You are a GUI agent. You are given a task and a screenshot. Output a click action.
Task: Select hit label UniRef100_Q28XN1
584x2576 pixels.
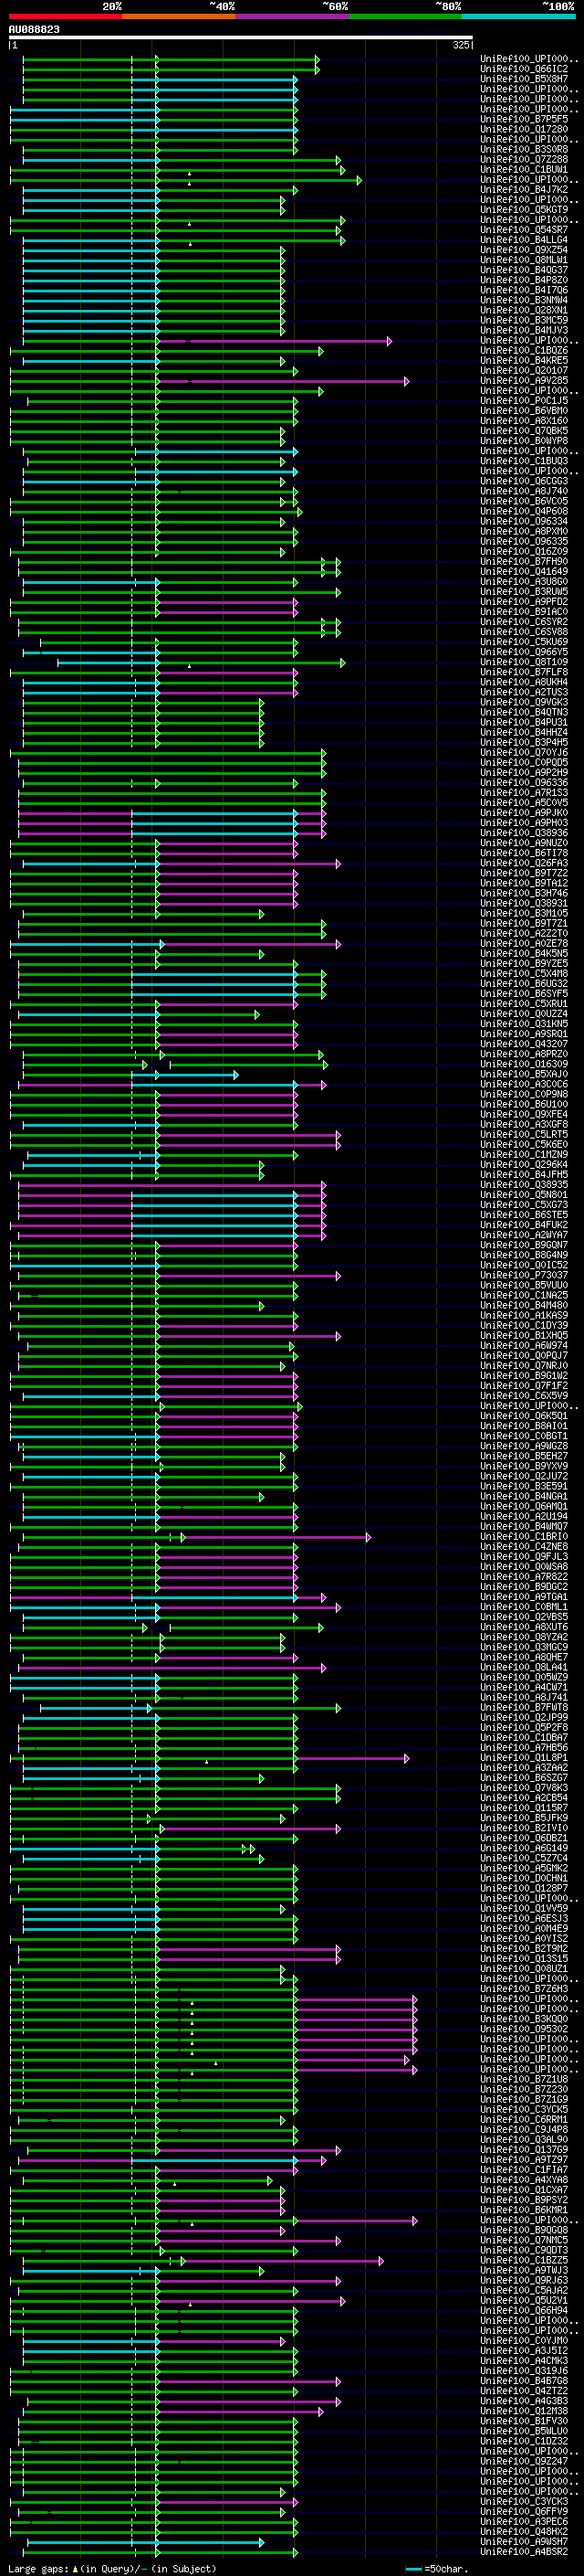(x=524, y=310)
